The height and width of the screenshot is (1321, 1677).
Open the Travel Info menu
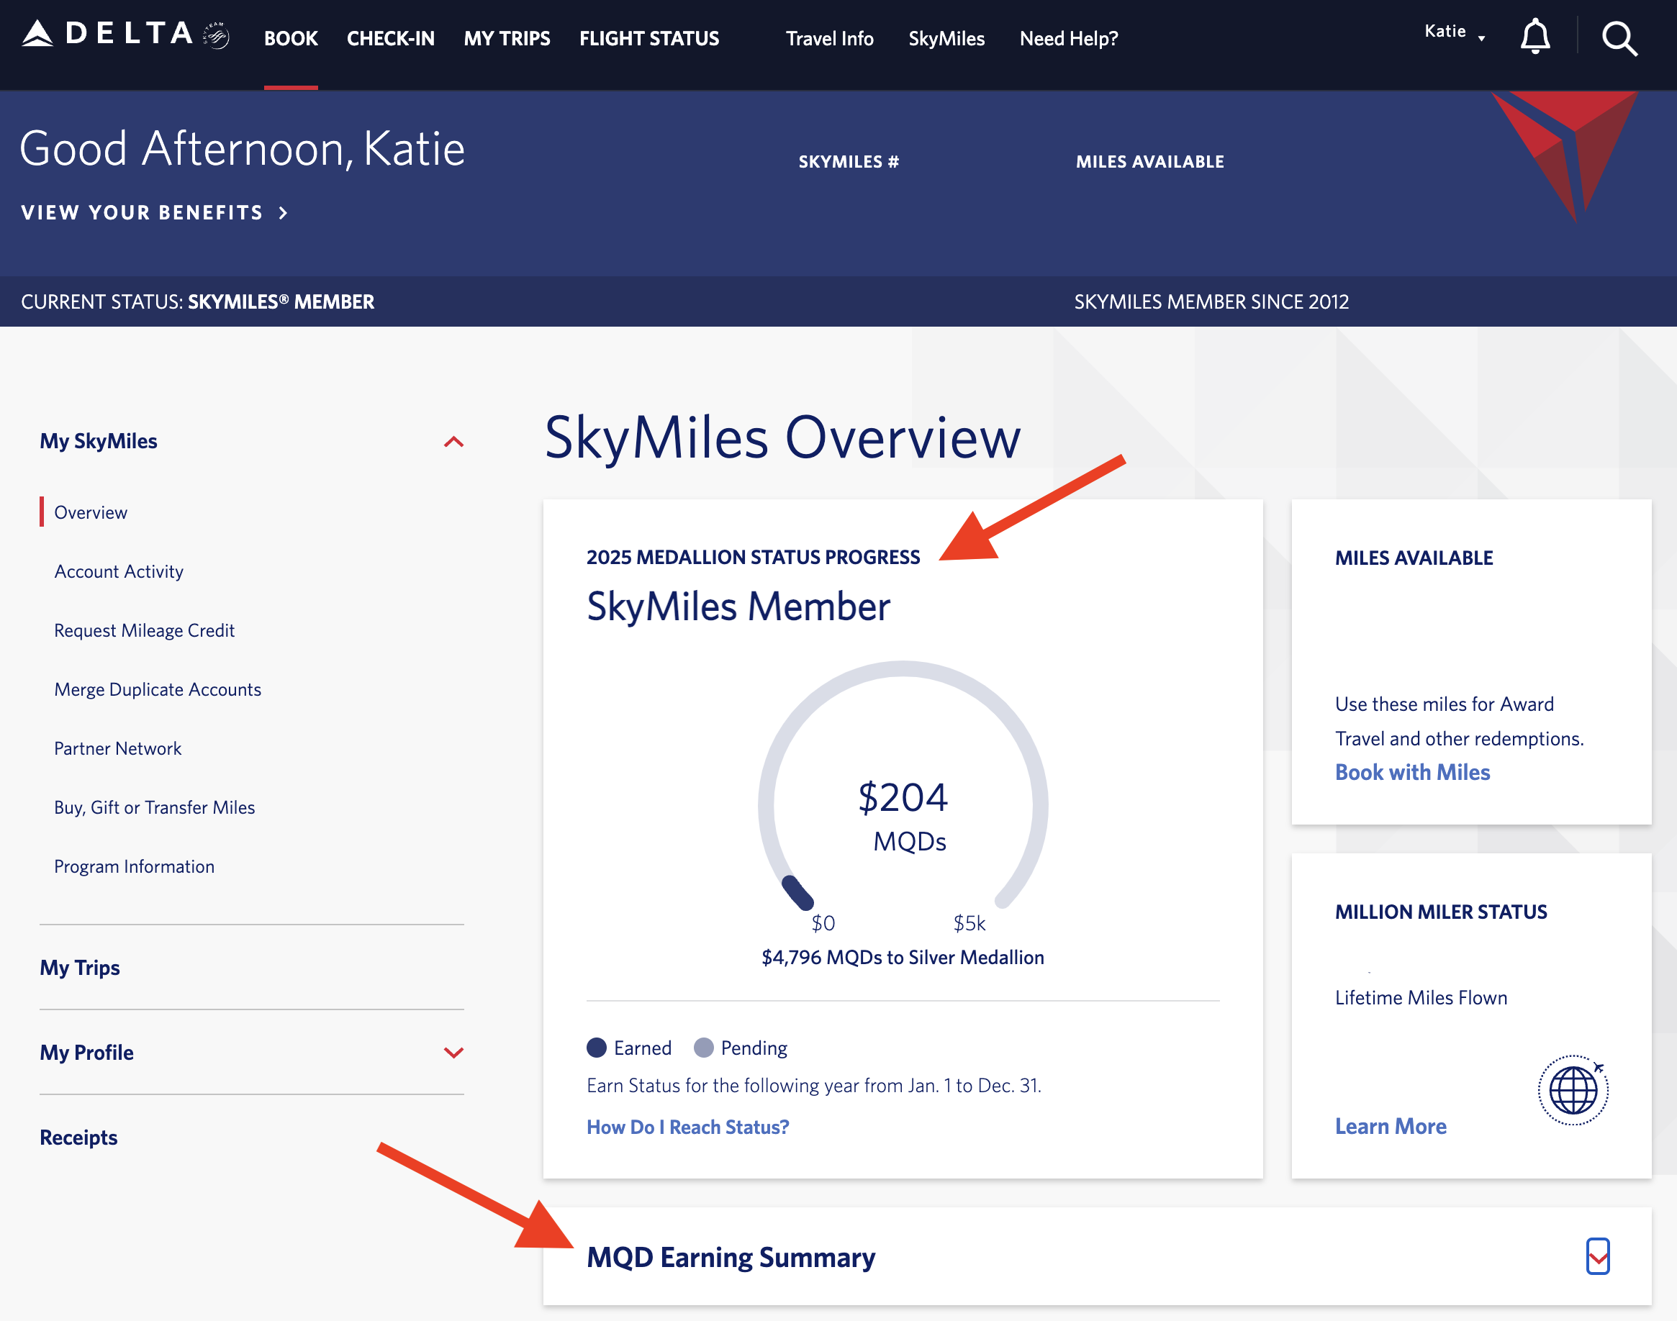tap(829, 39)
